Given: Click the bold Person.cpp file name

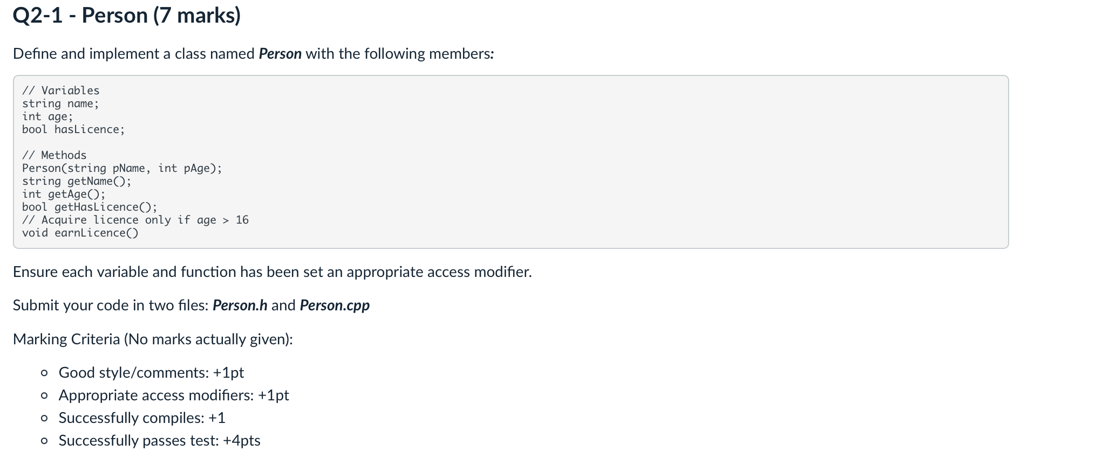Looking at the screenshot, I should [x=335, y=306].
